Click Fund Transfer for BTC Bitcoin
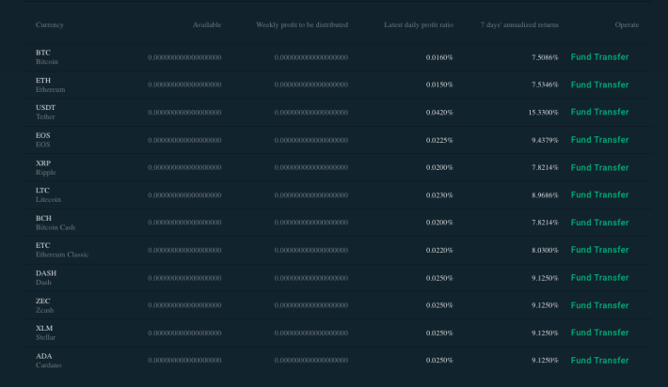The image size is (668, 387). 599,57
